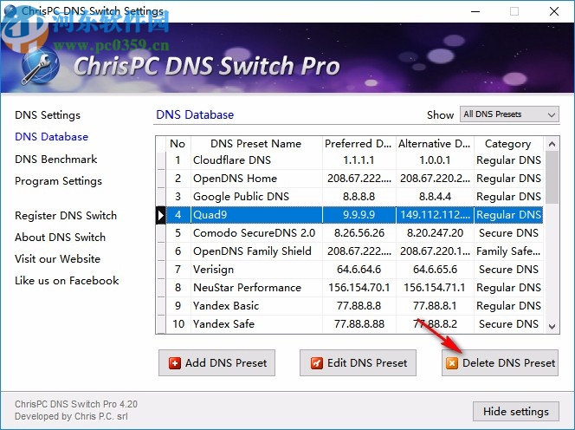
Task: Click the Edit DNS Preset pencil icon
Action: pos(316,363)
